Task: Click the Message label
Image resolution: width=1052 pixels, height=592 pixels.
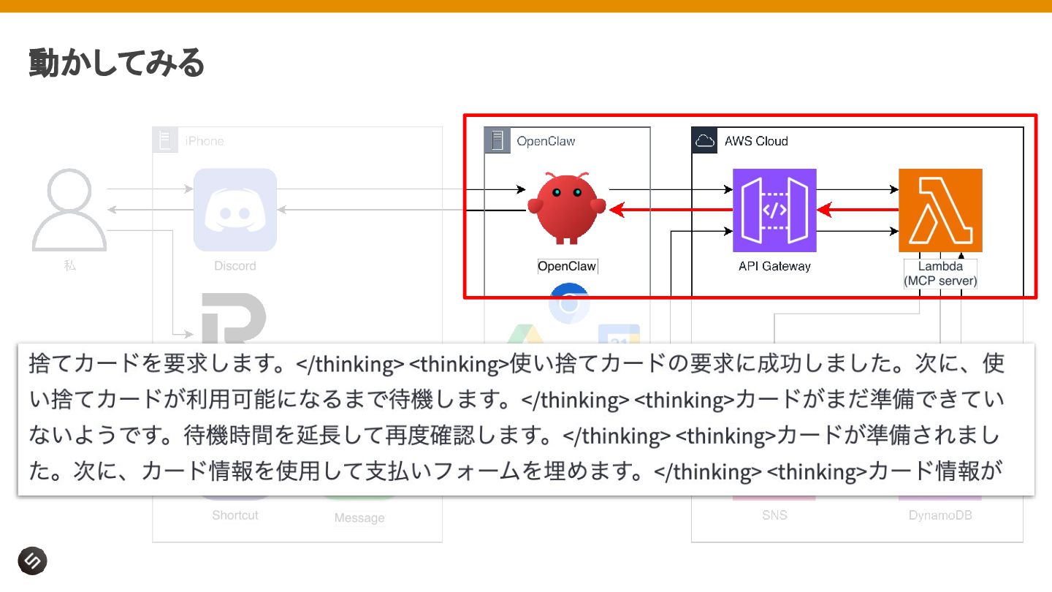Action: click(359, 518)
